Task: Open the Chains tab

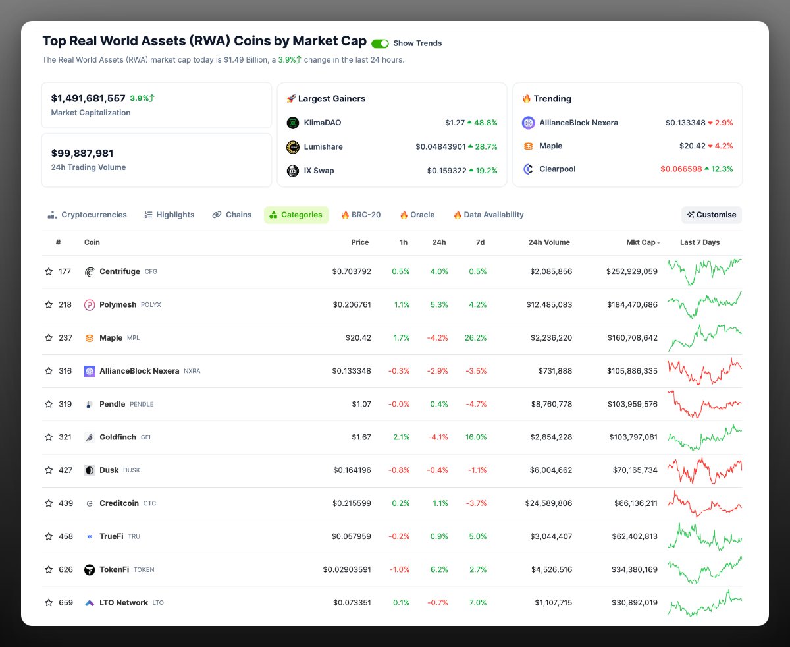Action: click(232, 215)
